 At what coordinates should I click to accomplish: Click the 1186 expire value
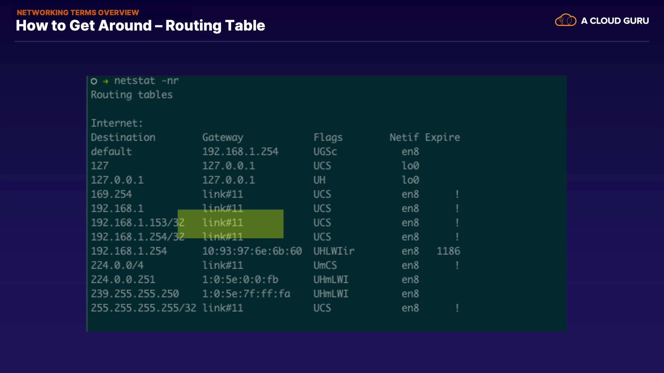pyautogui.click(x=448, y=251)
